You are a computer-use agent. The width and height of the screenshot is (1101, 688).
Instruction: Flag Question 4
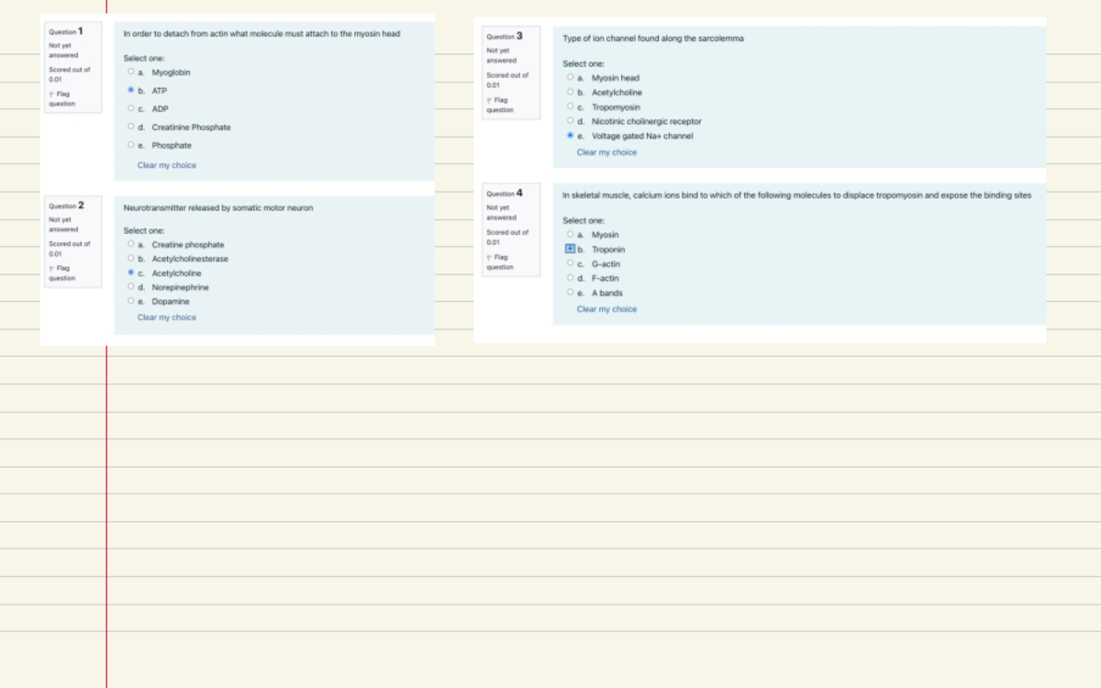pos(500,262)
